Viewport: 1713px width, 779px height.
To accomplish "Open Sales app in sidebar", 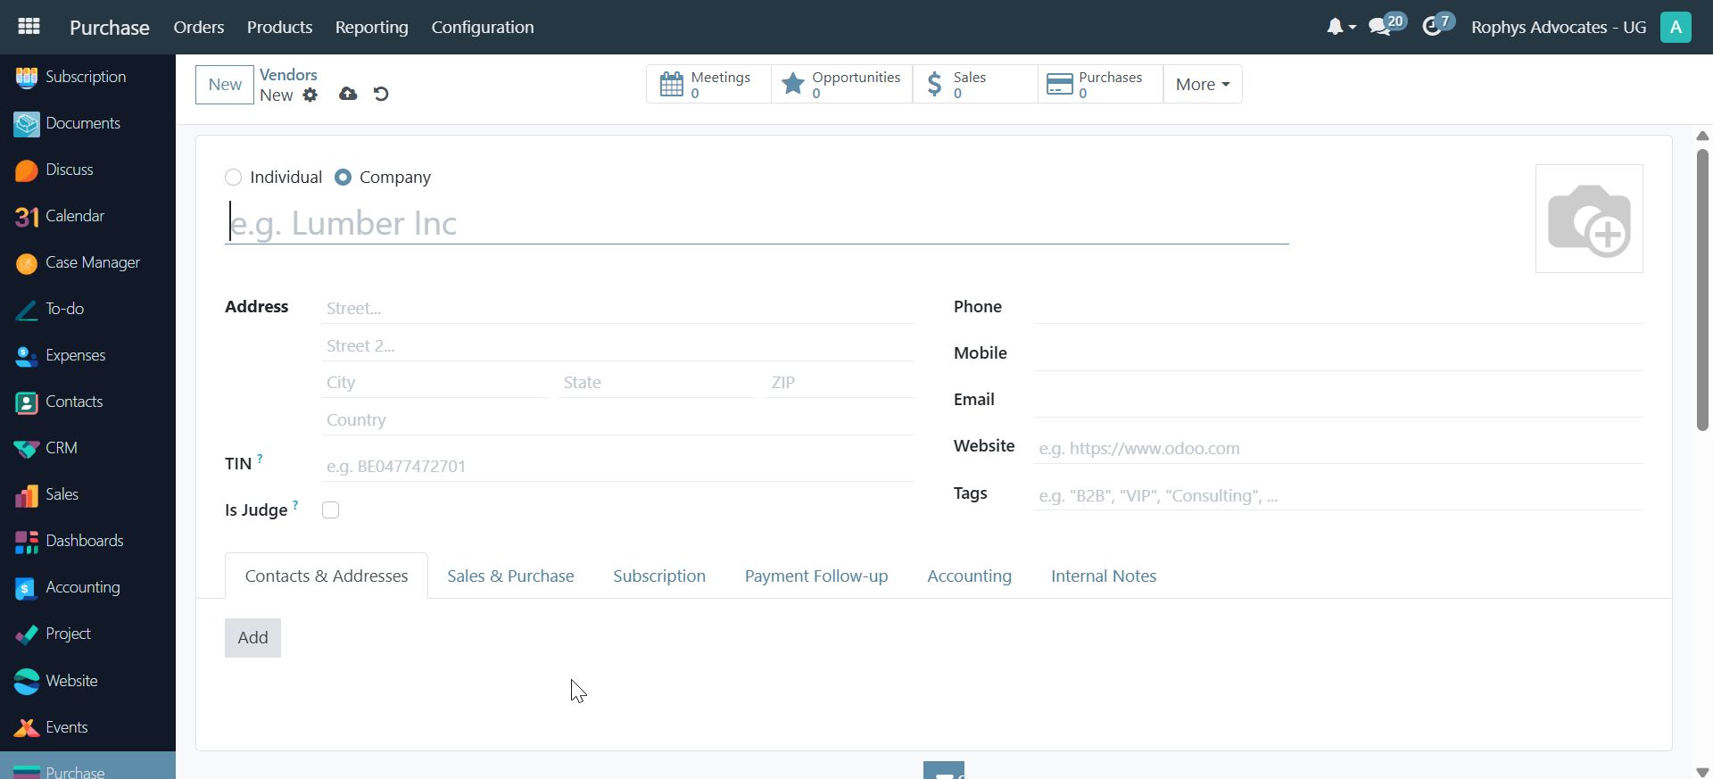I will [x=87, y=494].
